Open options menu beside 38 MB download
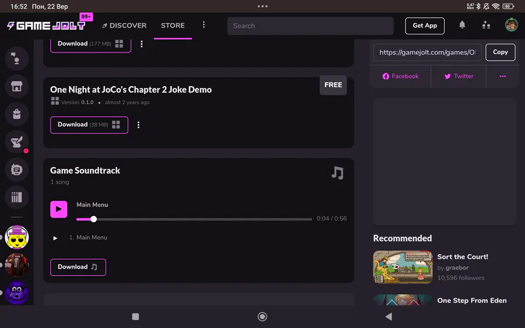The width and height of the screenshot is (525, 328). tap(138, 125)
